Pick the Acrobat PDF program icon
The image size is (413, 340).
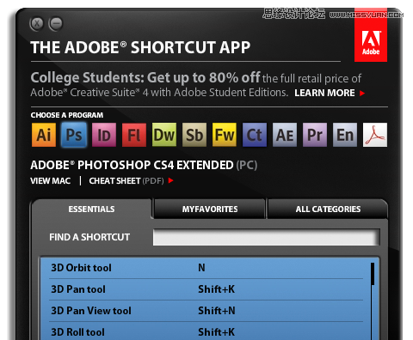(375, 135)
